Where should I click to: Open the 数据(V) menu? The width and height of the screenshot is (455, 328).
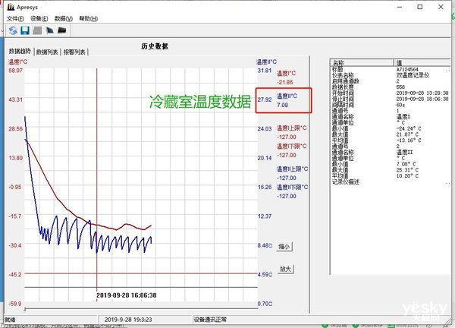64,18
